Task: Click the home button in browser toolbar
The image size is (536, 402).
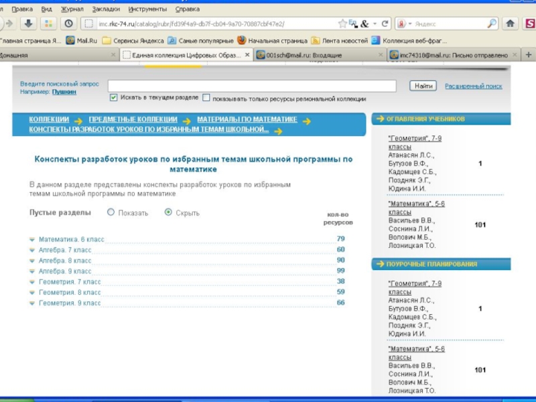Action: tap(511, 23)
